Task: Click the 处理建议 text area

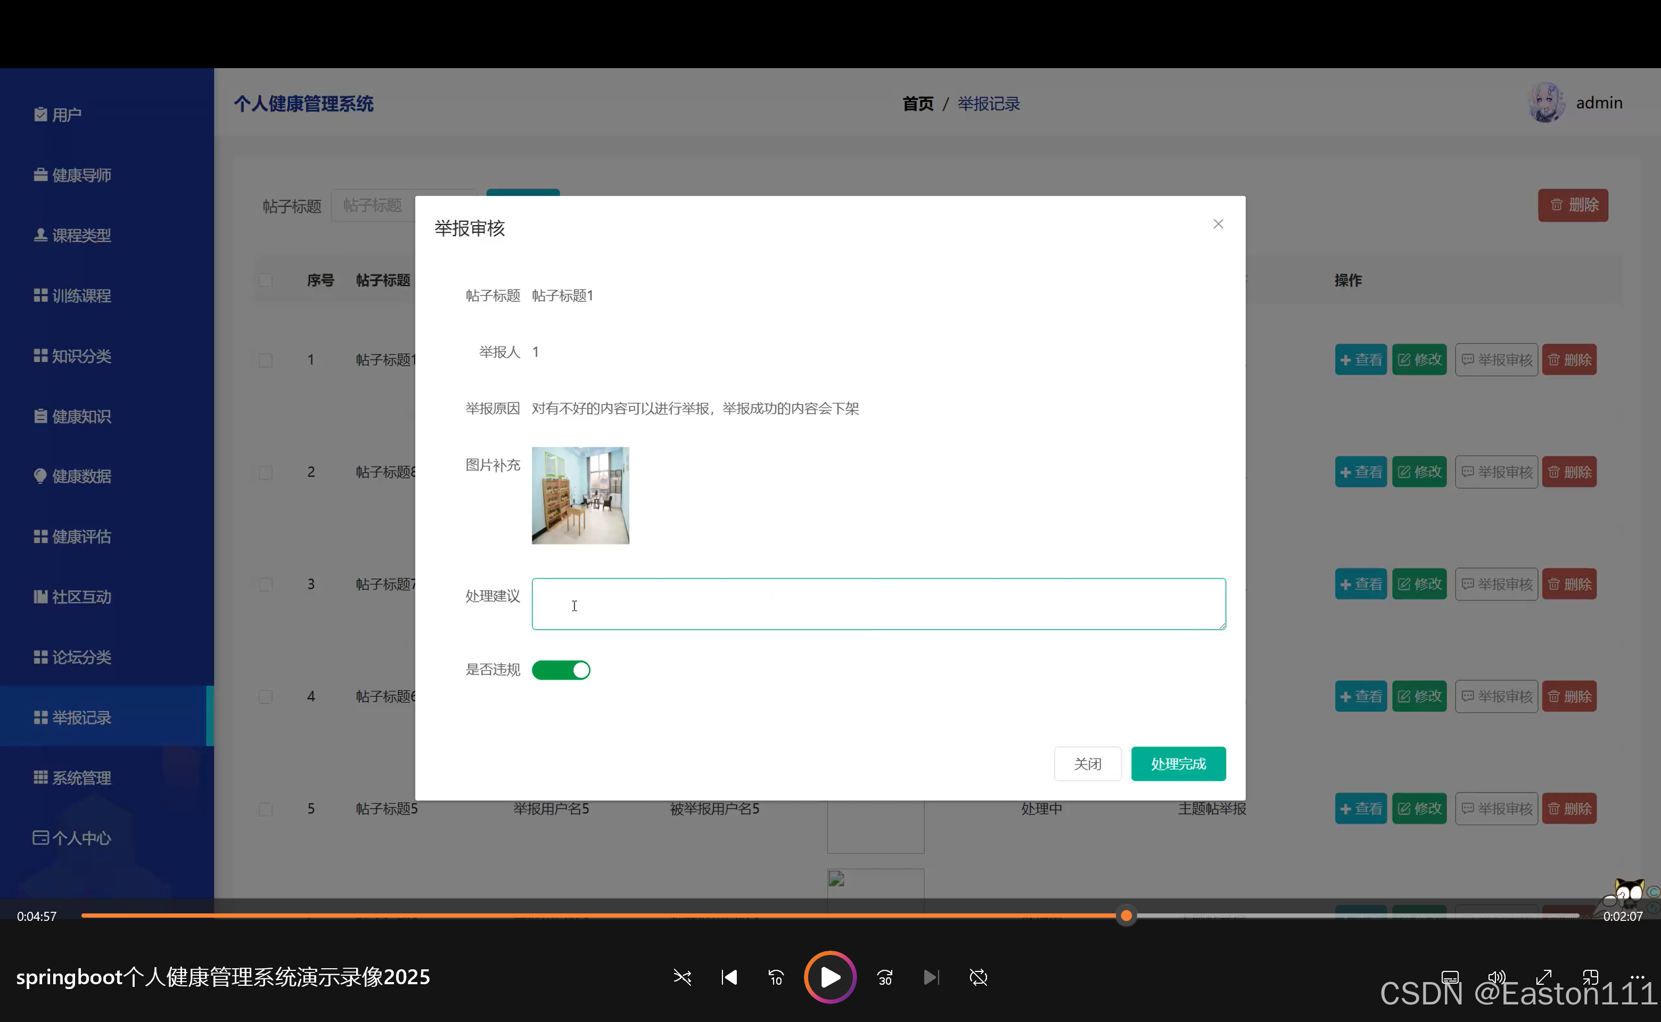Action: [878, 604]
